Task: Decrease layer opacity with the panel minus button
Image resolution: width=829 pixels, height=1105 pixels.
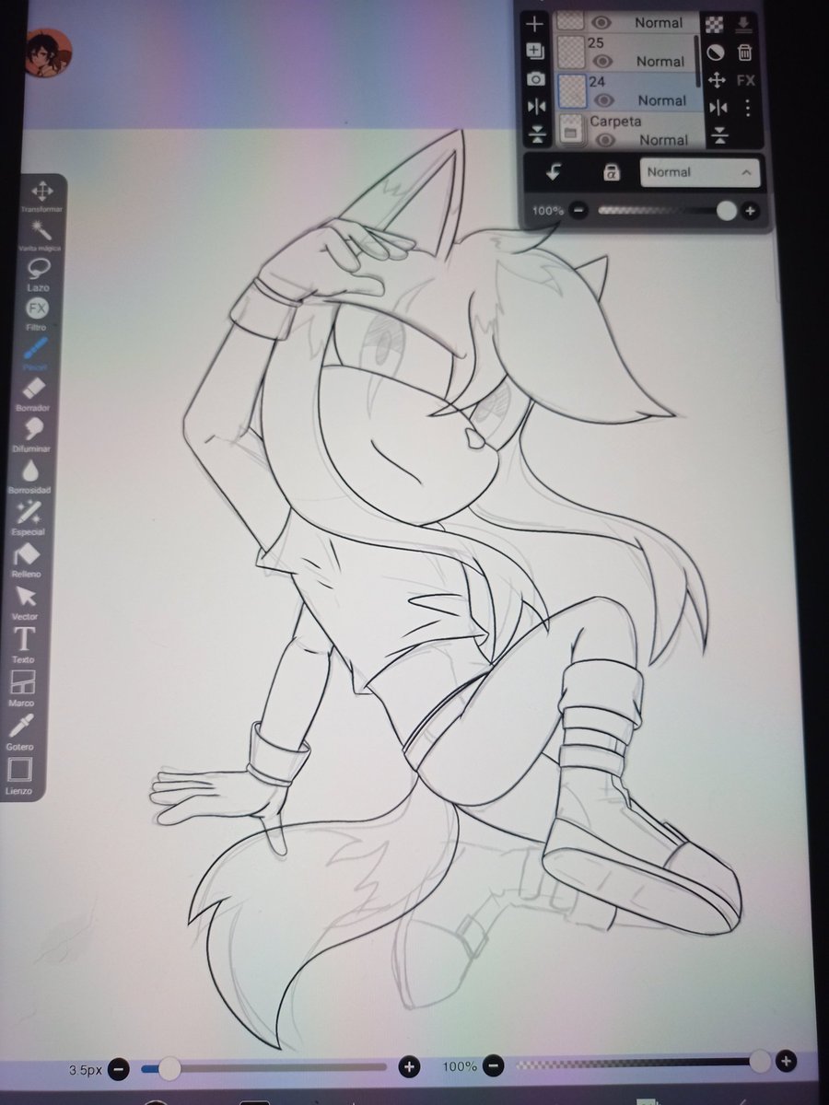Action: pyautogui.click(x=578, y=211)
